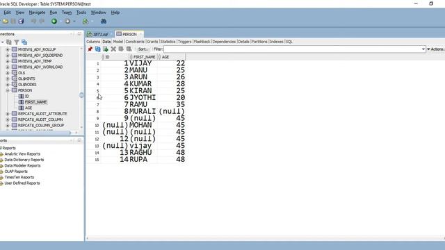
Task: Expand the REPCAT$_AUDIT_ATTRIBUTE node
Action: (x=8, y=114)
